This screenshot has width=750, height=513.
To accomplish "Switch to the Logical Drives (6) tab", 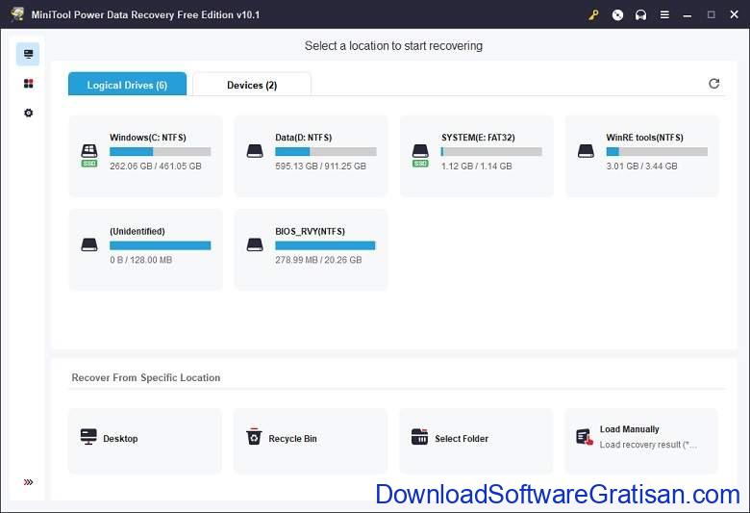I will coord(127,85).
